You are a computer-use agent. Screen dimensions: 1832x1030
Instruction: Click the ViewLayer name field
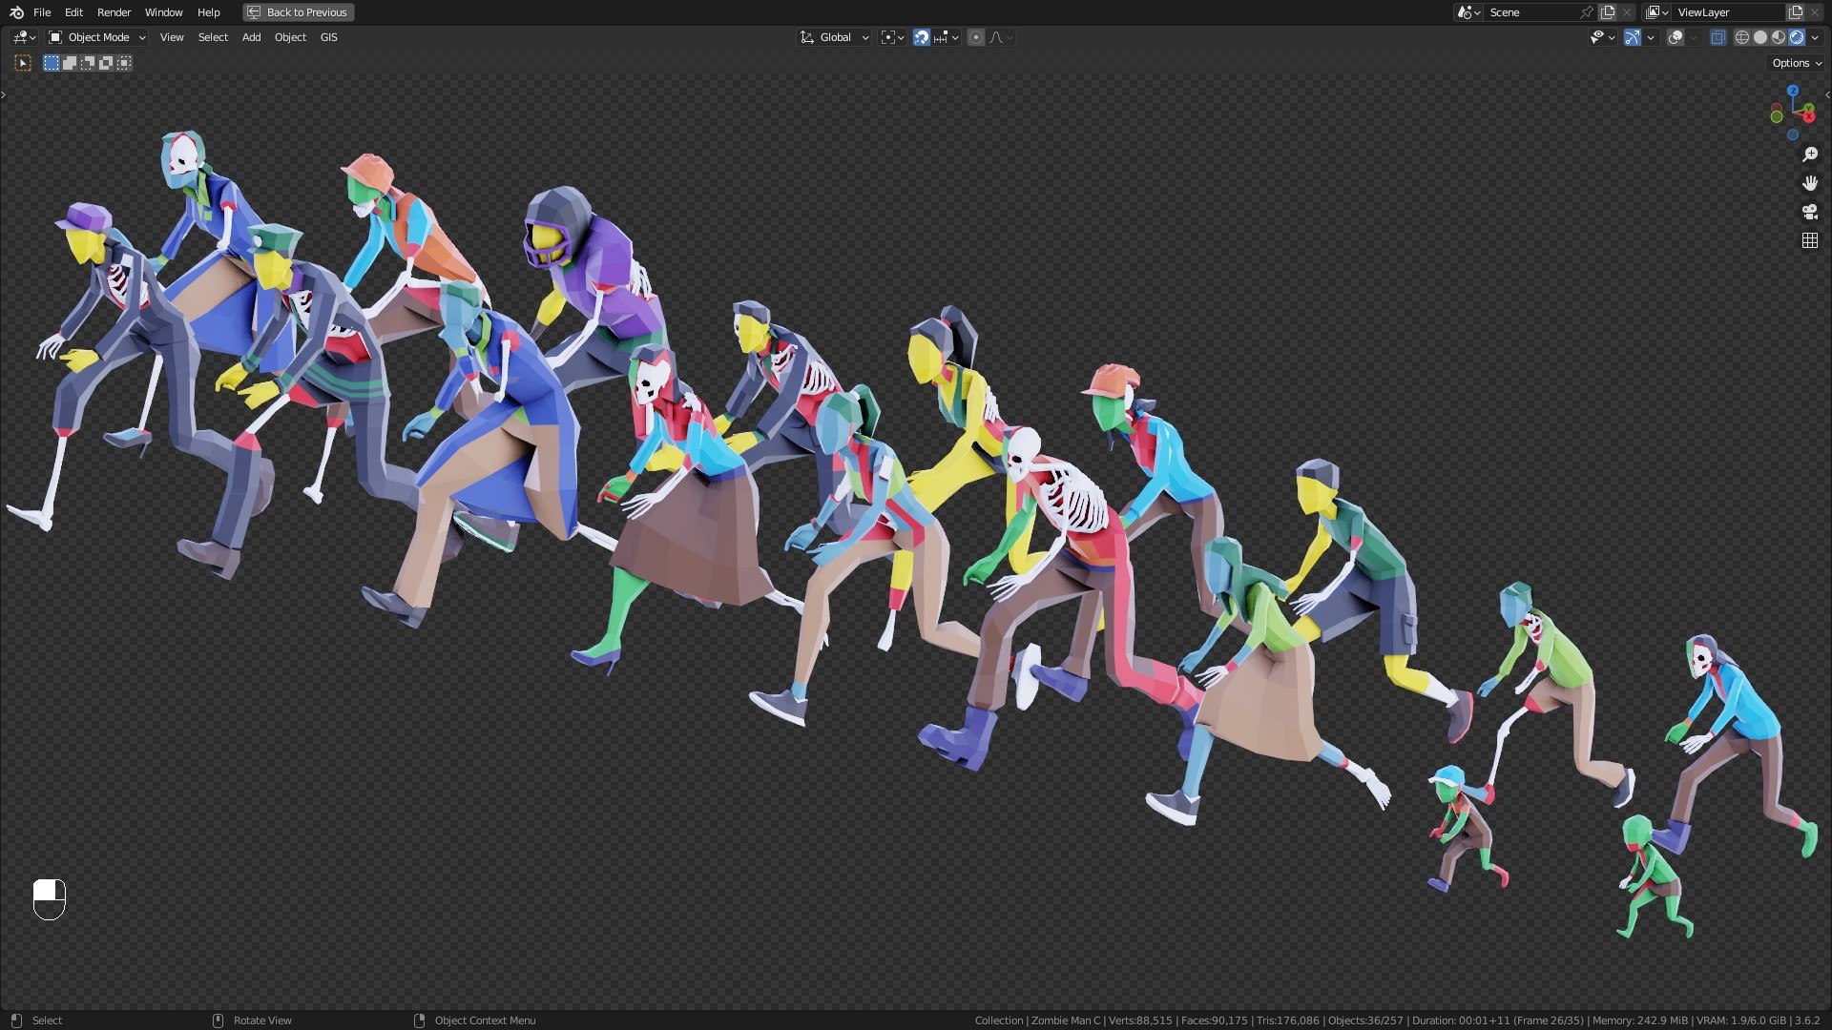(1727, 12)
